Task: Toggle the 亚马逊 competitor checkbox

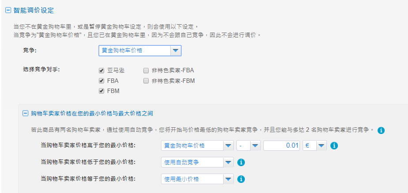Action: 101,71
